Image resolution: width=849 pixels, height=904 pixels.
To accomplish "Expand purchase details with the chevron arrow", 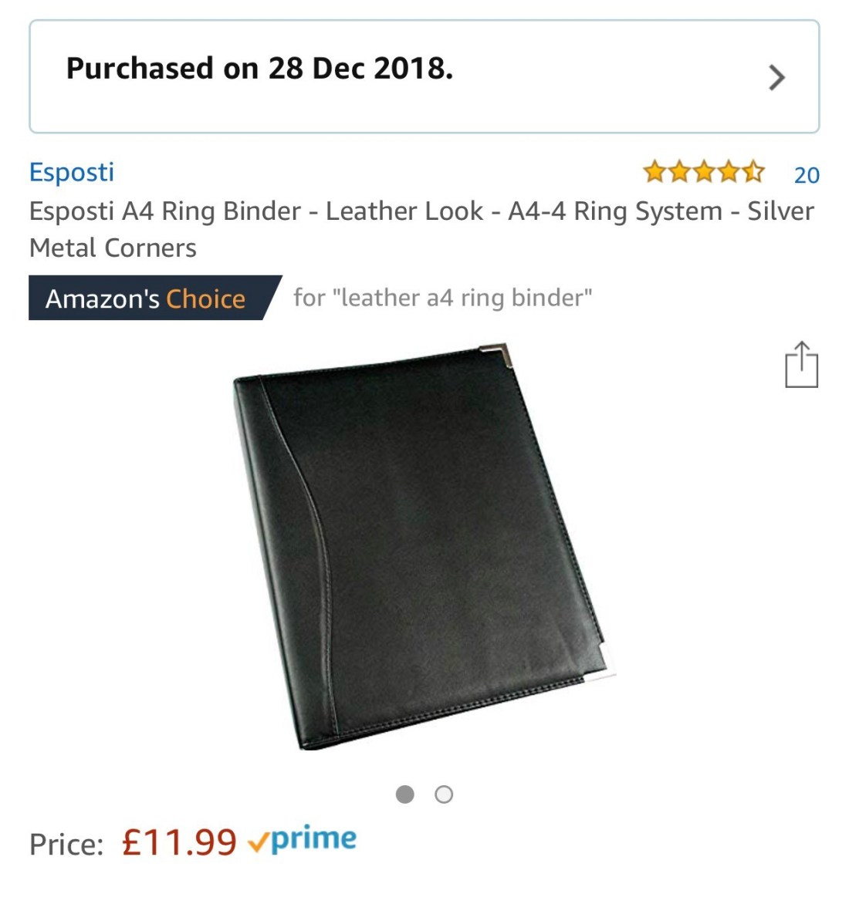I will tap(777, 77).
